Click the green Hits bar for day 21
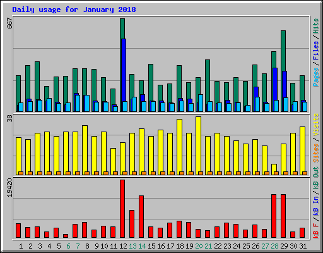 (x=208, y=80)
